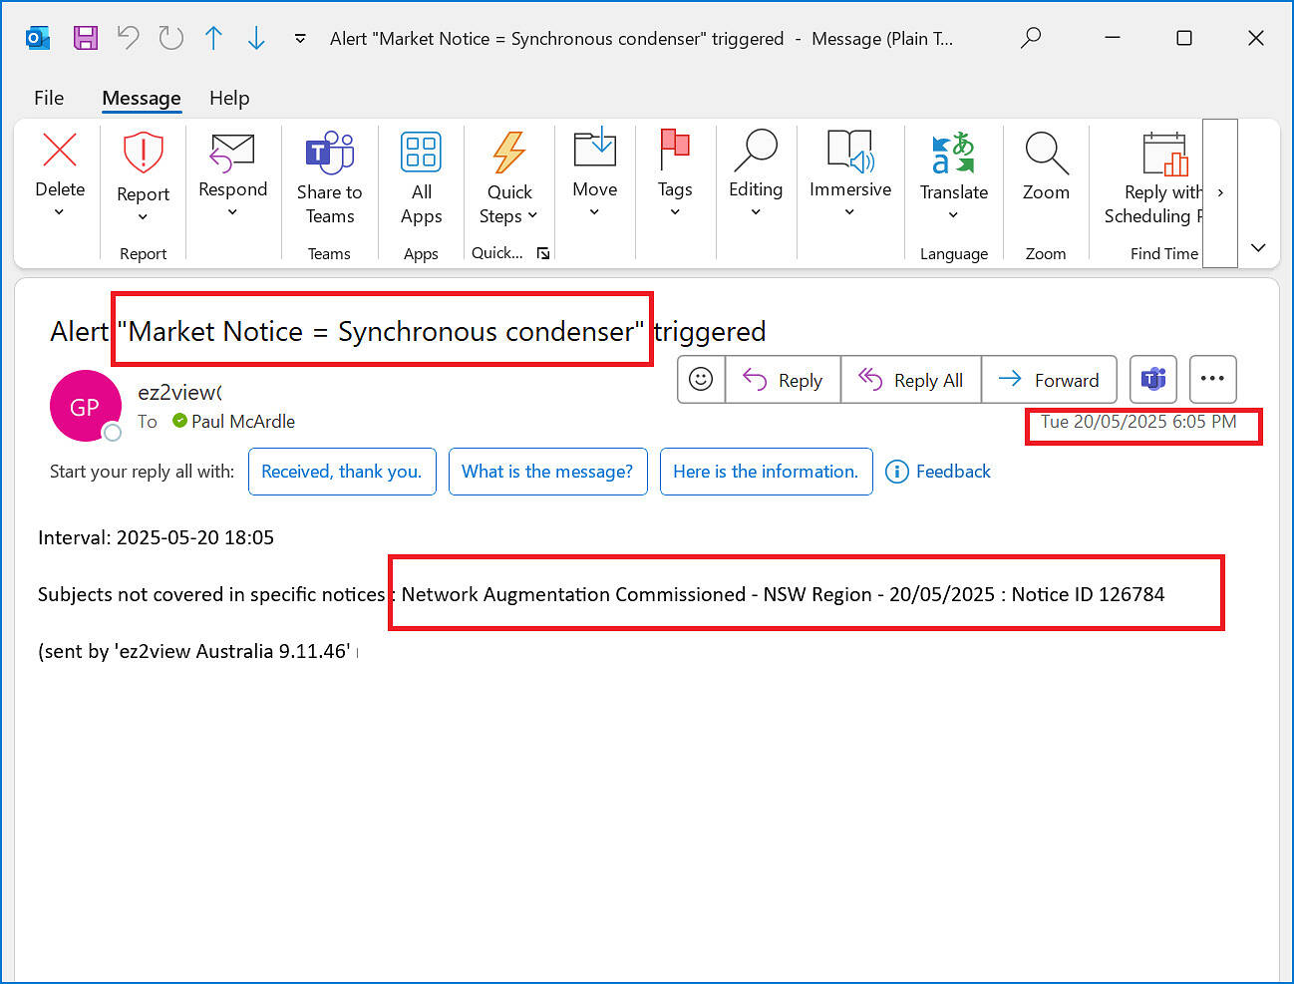The width and height of the screenshot is (1294, 984).
Task: Expand the Delete dropdown arrow
Action: coord(59,211)
